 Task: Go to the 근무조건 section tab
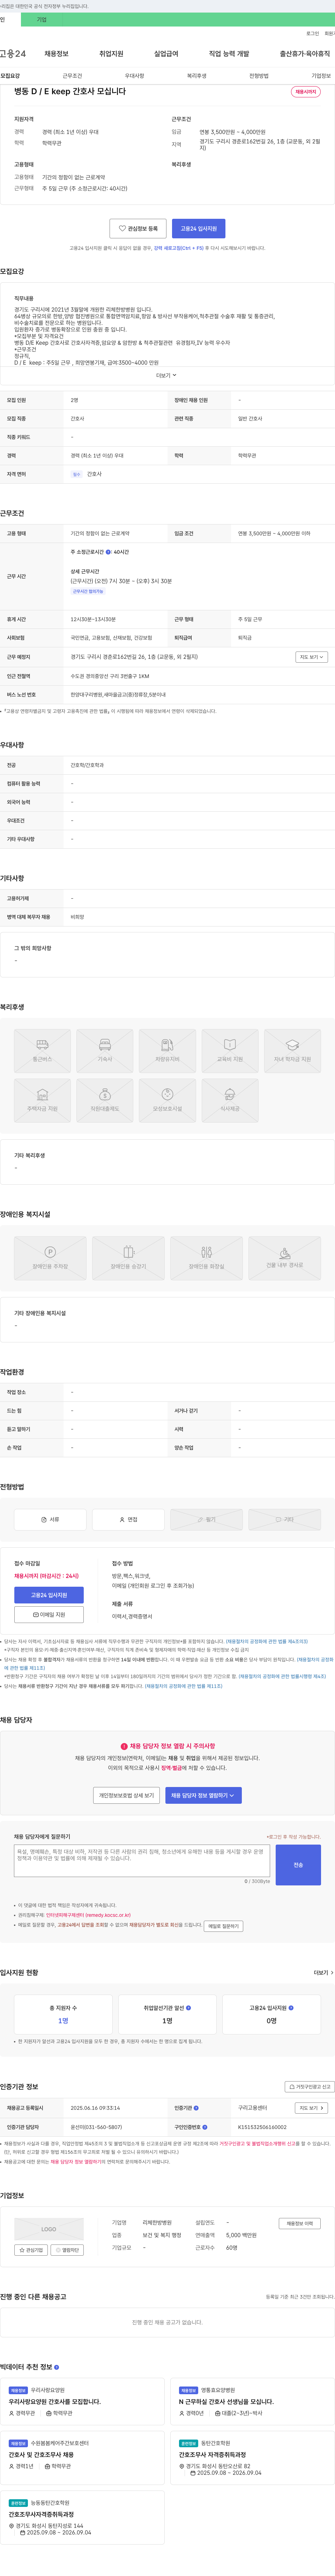(x=72, y=76)
